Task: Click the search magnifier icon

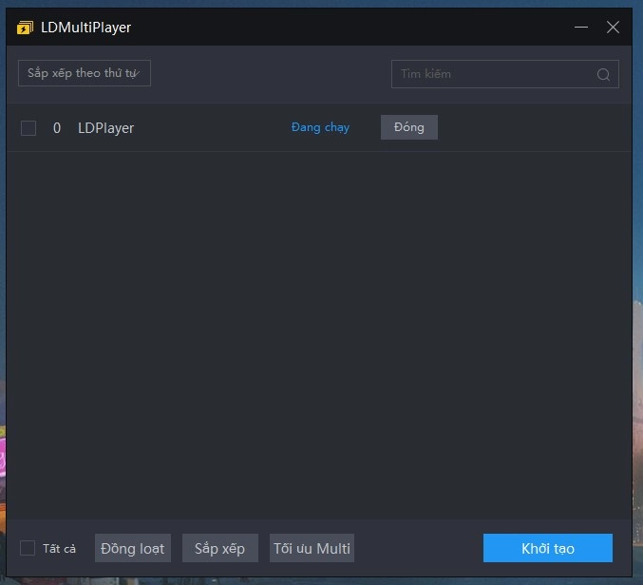Action: pos(603,75)
